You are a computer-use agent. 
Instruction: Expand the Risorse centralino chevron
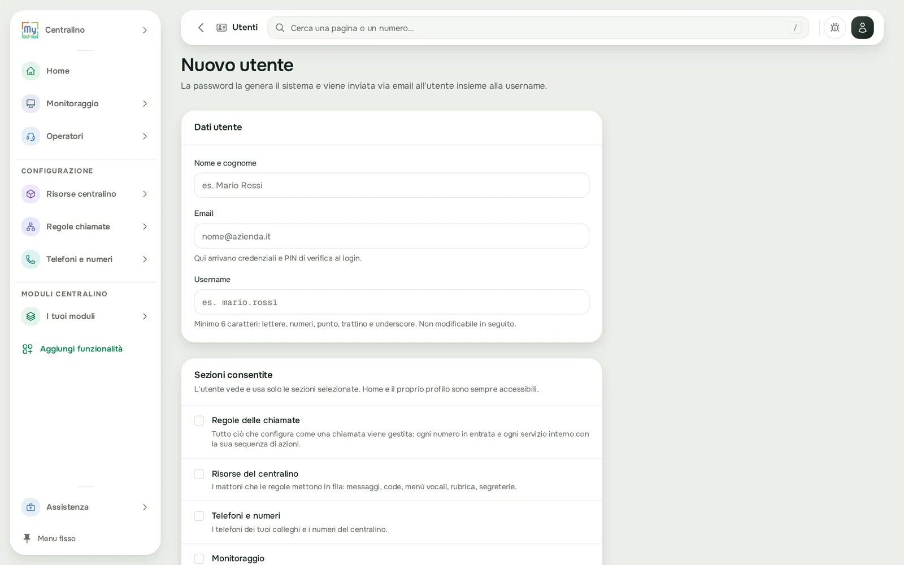(x=145, y=194)
